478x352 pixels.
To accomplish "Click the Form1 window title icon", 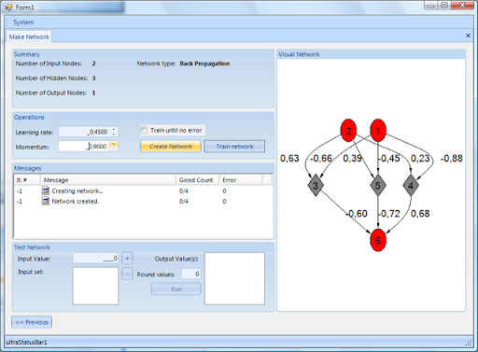I will pos(8,7).
